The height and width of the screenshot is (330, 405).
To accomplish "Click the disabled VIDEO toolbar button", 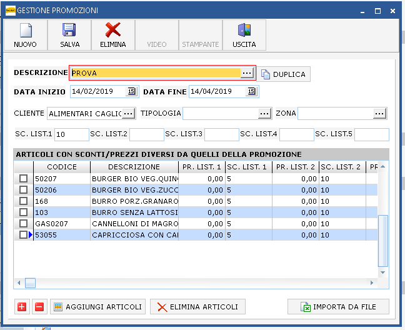I will 157,35.
